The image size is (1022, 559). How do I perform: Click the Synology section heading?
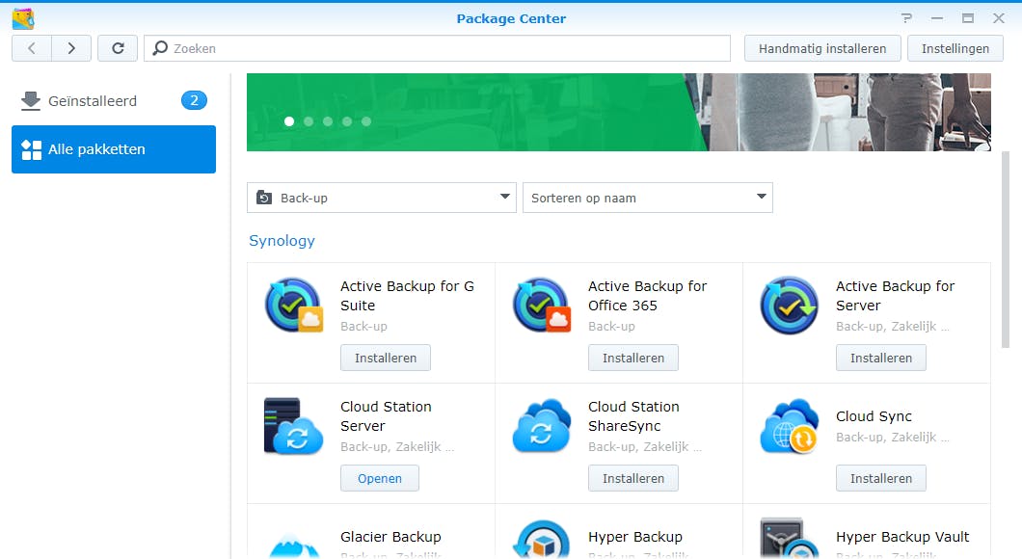[282, 240]
